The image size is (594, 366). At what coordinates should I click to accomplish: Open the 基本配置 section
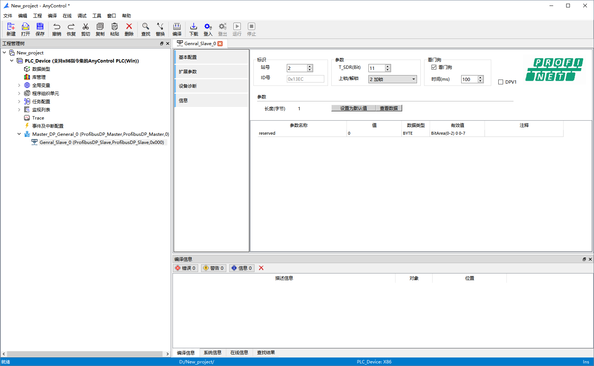coord(211,57)
